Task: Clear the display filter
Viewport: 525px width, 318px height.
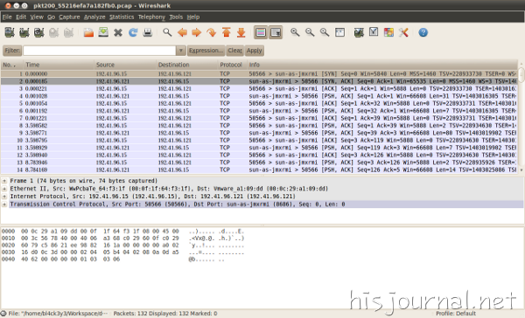Action: (x=235, y=51)
